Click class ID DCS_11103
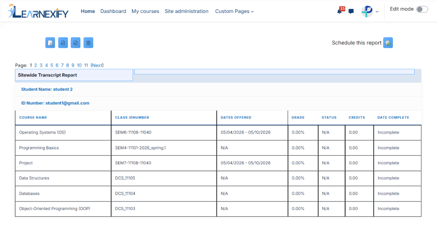The image size is (437, 229). (x=125, y=209)
